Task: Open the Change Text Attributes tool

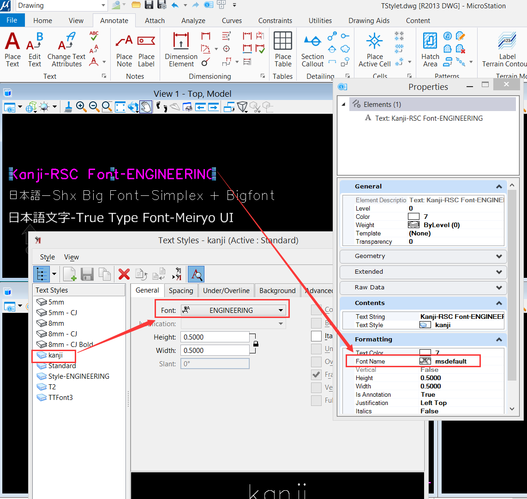Action: click(66, 49)
